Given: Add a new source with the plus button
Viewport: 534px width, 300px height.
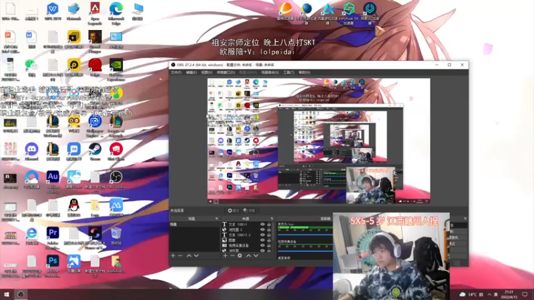Looking at the screenshot, I should coord(225,255).
